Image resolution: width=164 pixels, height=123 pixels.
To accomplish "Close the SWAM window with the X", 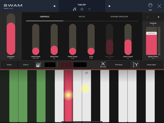I will coord(159,6).
